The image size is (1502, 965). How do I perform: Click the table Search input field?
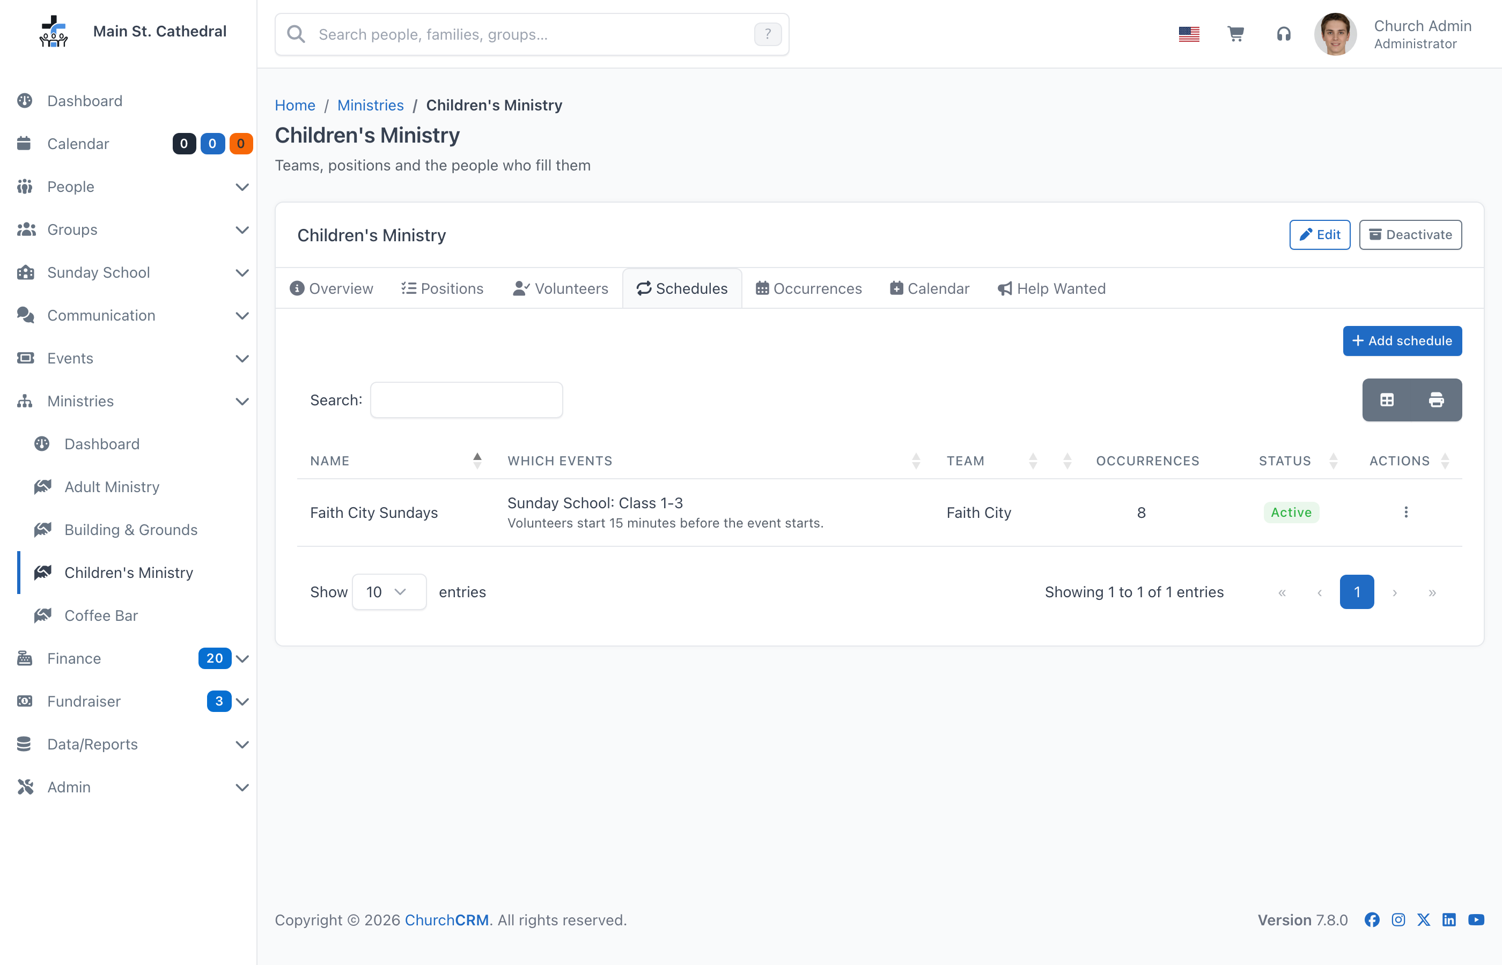point(466,400)
